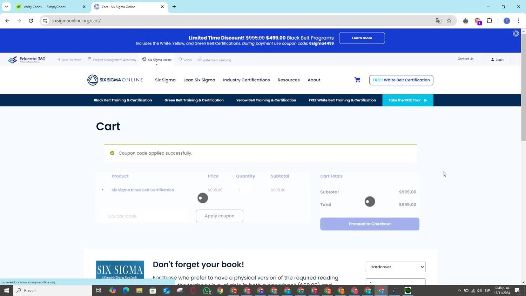This screenshot has width=526, height=296.
Task: Open the Windows Start menu
Action: point(6,290)
